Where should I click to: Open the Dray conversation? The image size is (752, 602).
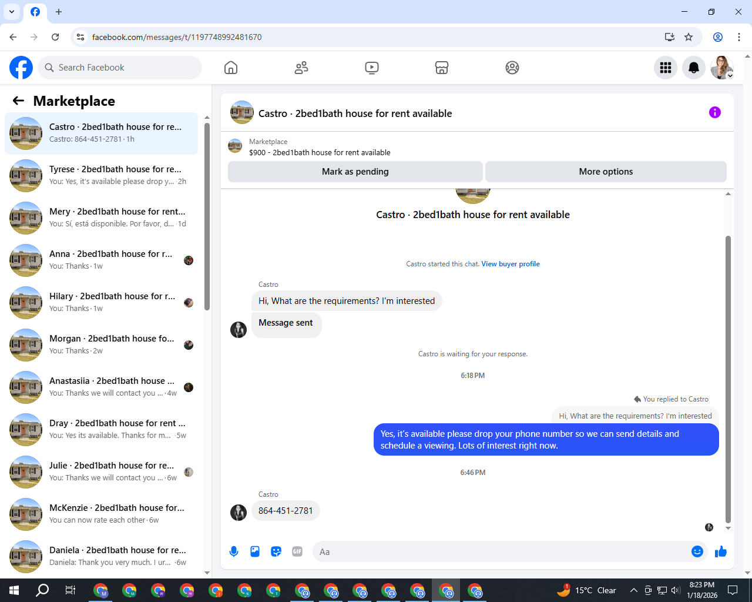pos(101,430)
